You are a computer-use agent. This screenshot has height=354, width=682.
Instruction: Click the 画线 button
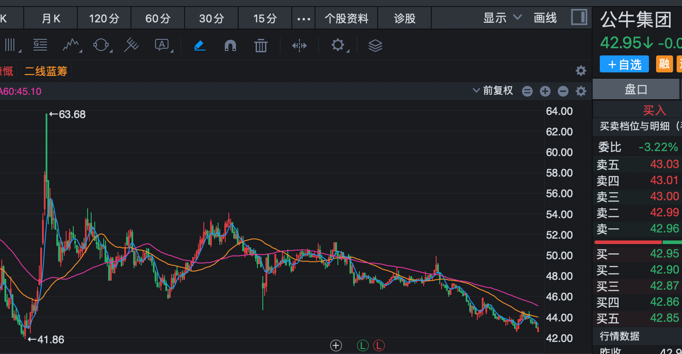coord(545,18)
